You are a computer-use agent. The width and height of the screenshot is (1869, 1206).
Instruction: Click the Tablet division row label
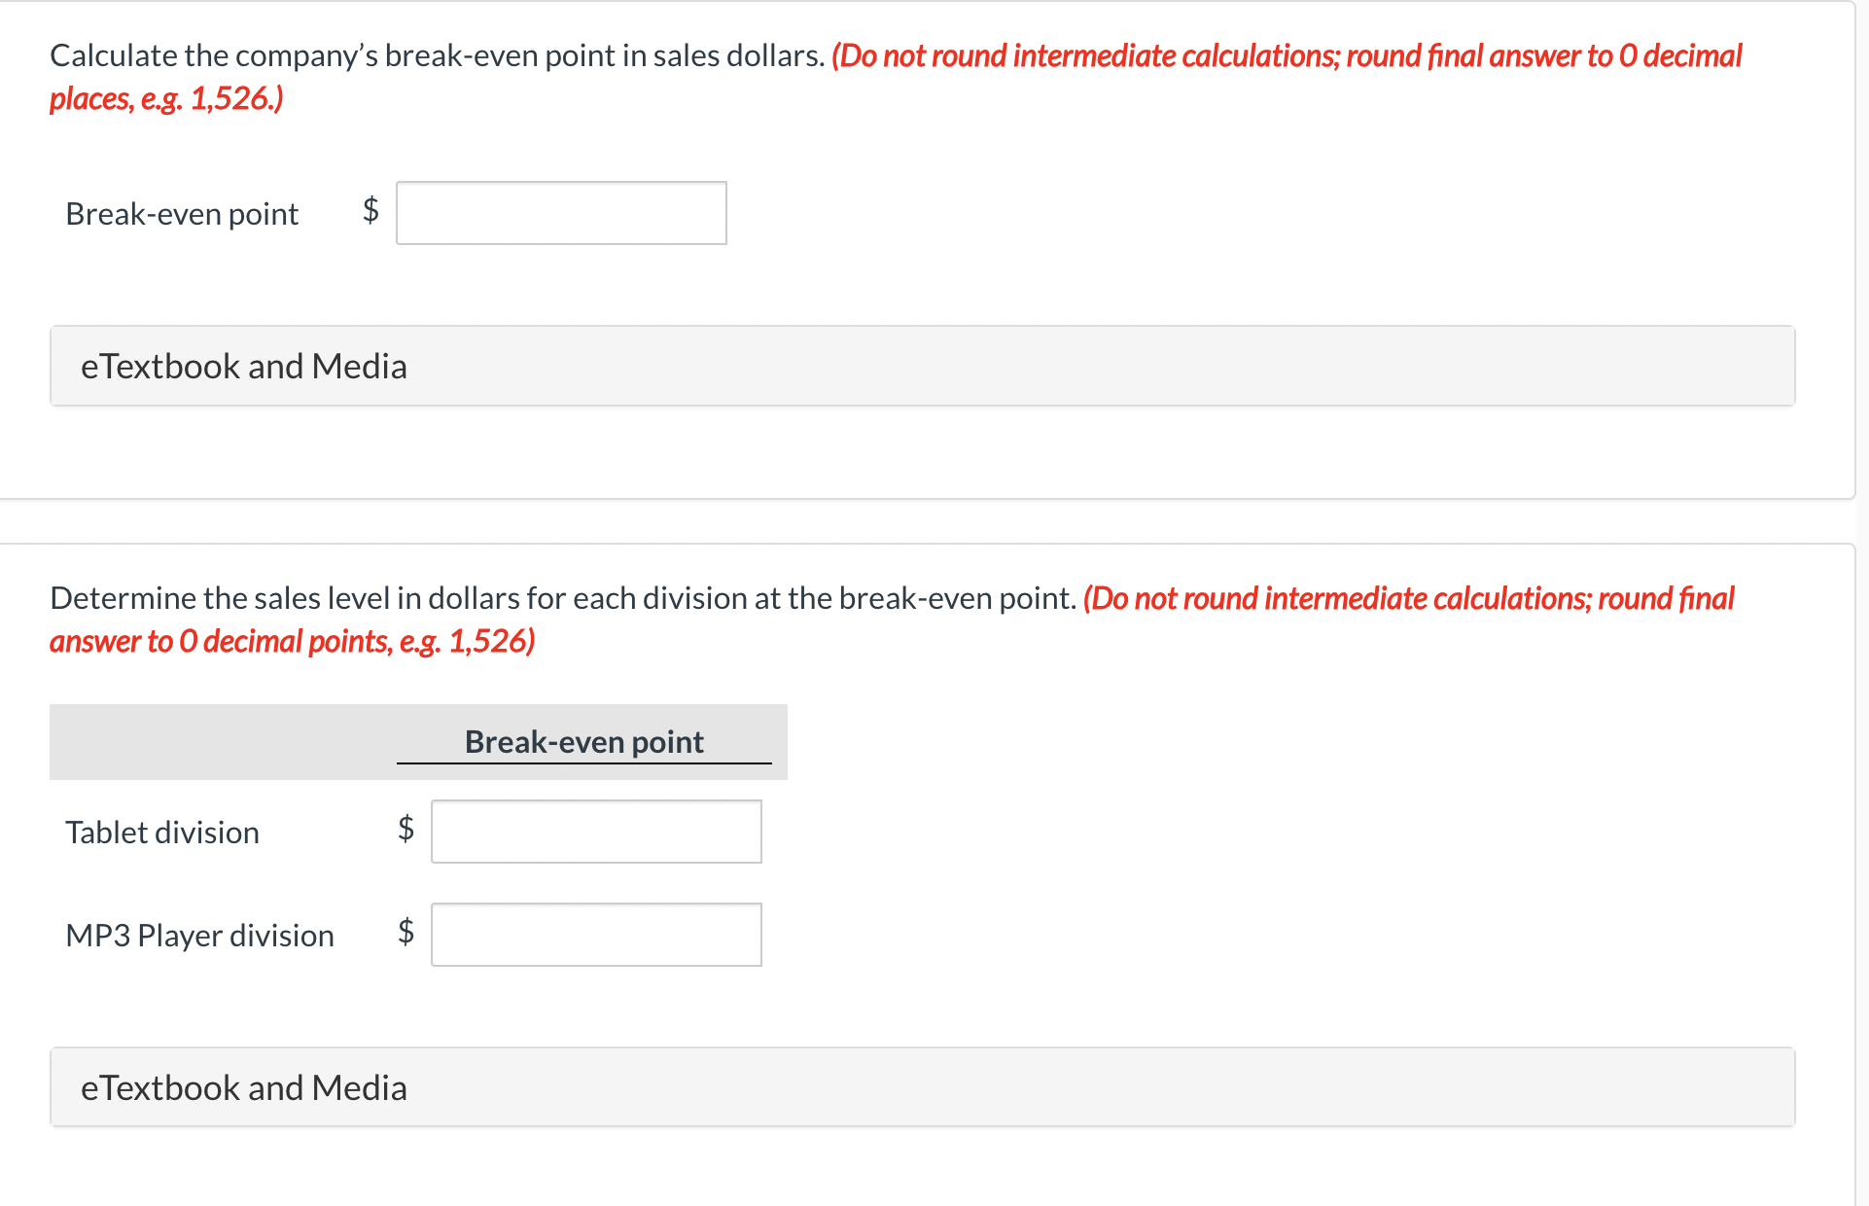coord(161,832)
